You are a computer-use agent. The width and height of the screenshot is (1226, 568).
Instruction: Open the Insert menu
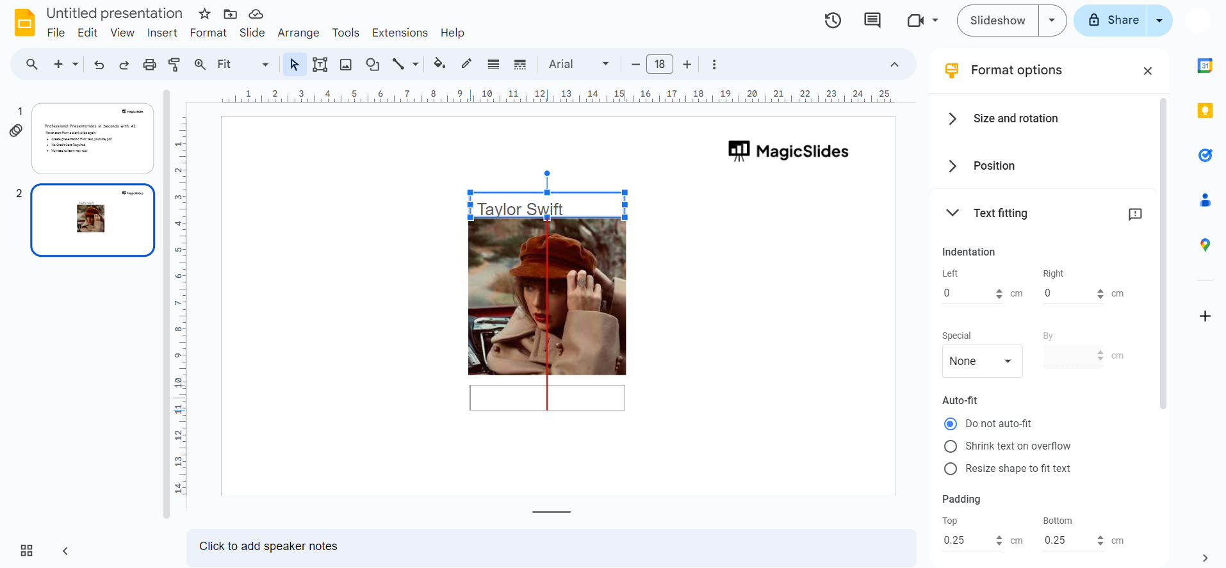(162, 33)
